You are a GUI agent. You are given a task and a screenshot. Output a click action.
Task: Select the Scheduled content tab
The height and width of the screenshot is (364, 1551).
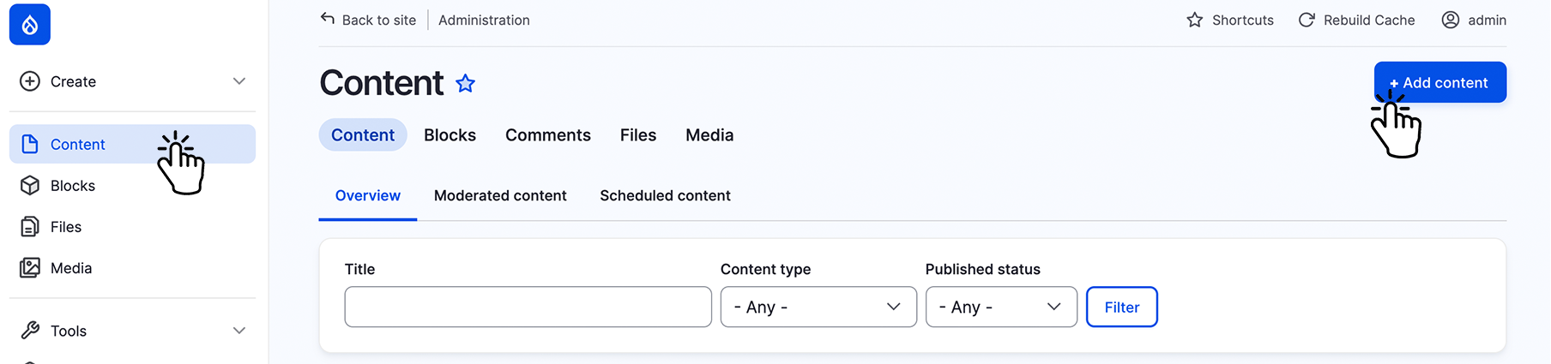click(665, 195)
